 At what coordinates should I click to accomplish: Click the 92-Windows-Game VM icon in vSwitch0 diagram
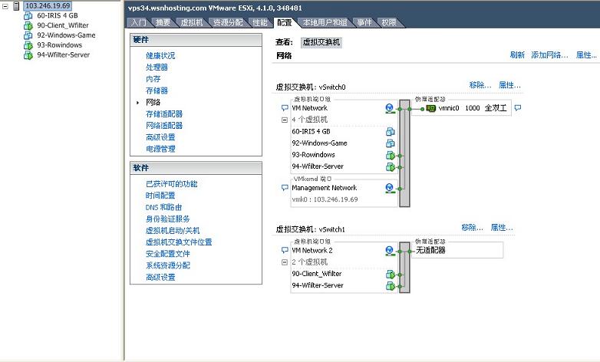pos(390,143)
